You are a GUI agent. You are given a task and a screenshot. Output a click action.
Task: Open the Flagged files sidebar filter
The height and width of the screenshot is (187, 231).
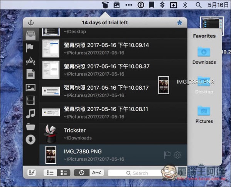(x=30, y=48)
